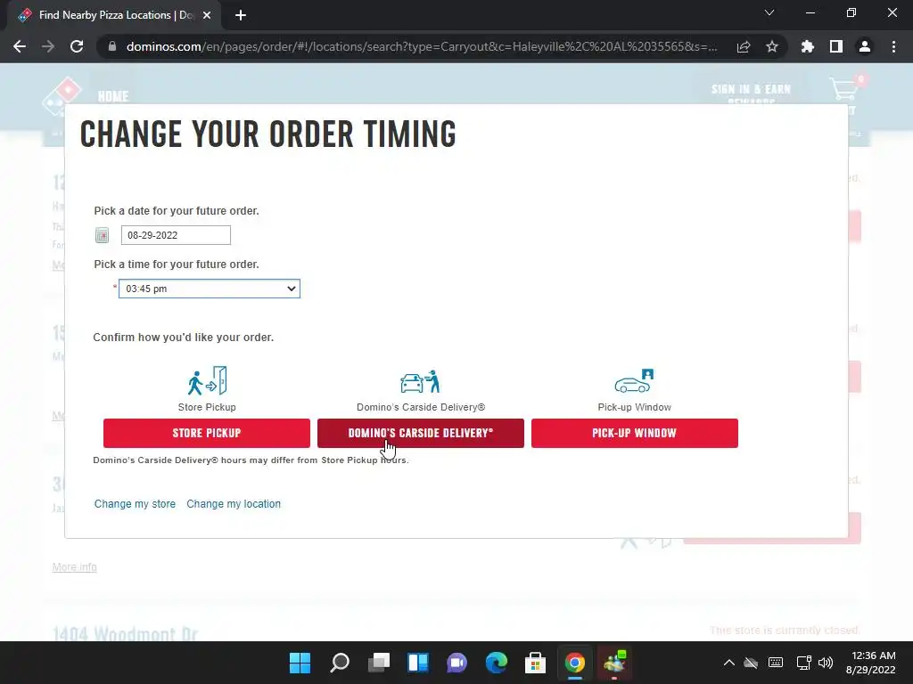Click the 08-29-2022 date field
Viewport: 913px width, 684px height.
[x=176, y=235]
